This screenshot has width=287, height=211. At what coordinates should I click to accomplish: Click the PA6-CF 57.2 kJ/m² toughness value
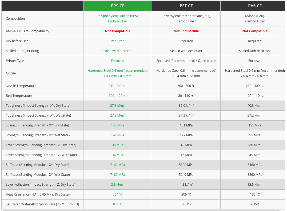pyautogui.click(x=255, y=116)
